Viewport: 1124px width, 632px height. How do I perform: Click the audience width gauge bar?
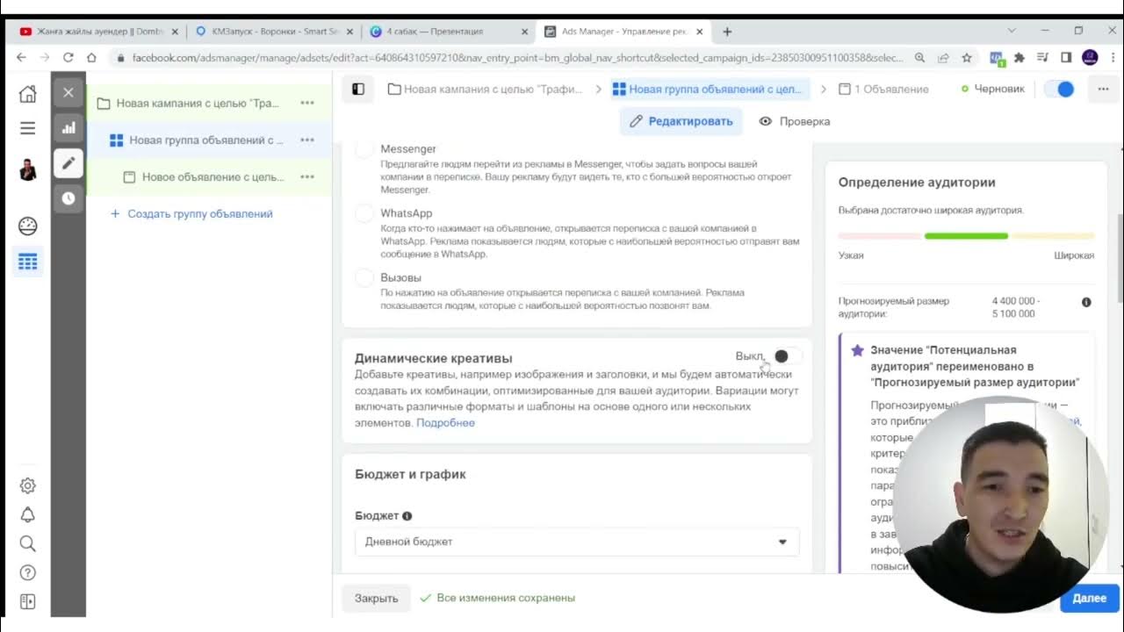pos(966,236)
